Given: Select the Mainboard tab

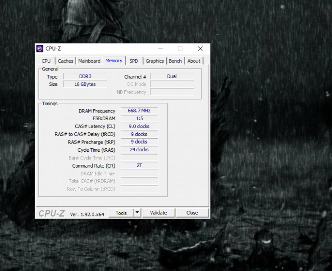Looking at the screenshot, I should (89, 61).
